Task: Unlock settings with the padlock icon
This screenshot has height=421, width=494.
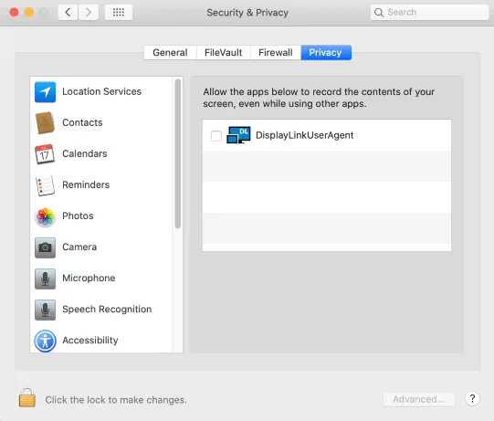Action: (x=27, y=397)
